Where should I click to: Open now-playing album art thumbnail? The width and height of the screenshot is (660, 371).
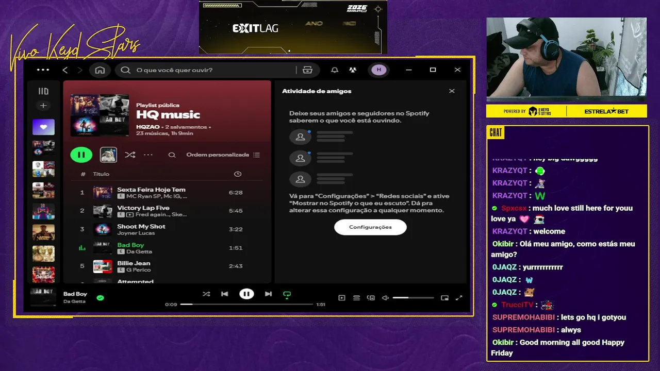[x=43, y=297]
